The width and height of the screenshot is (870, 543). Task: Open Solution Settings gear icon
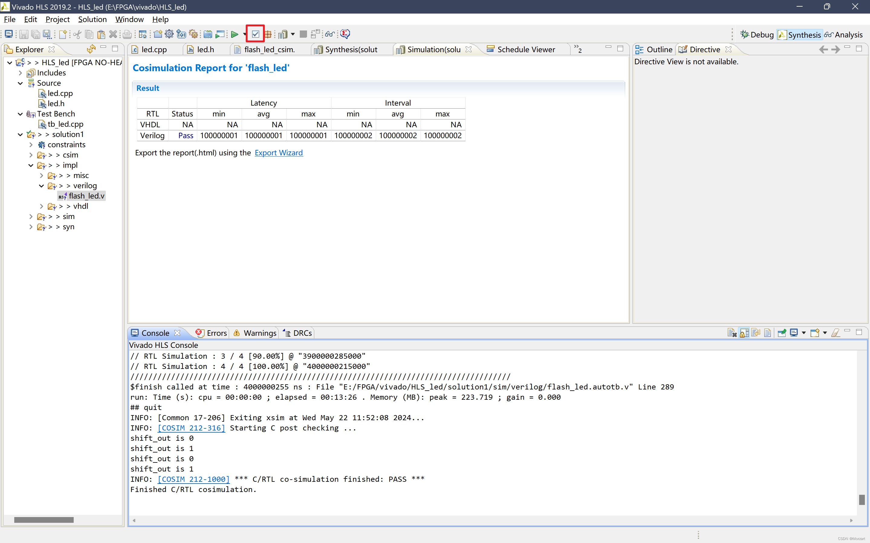click(194, 34)
